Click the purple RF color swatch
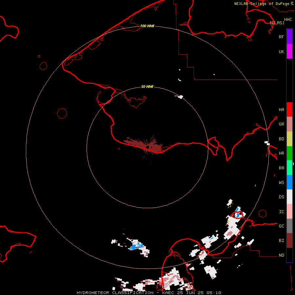The image size is (295, 295). point(289,37)
